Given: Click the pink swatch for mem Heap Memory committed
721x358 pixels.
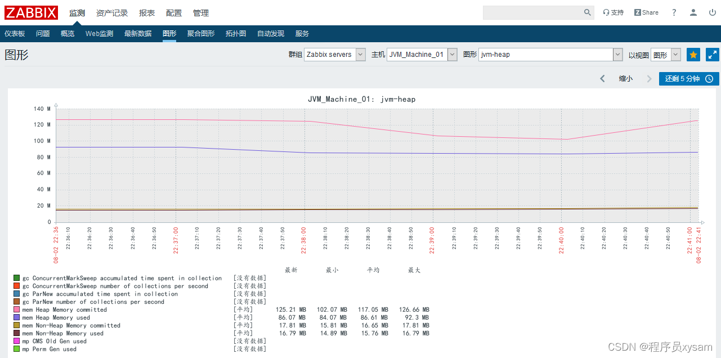Looking at the screenshot, I should (x=17, y=310).
